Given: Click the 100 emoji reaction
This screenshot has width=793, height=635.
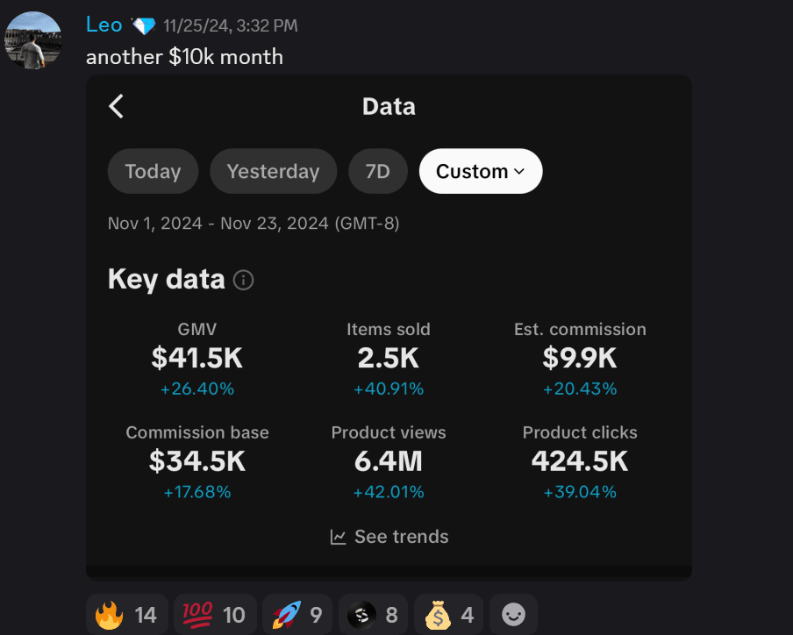Looking at the screenshot, I should click(214, 615).
